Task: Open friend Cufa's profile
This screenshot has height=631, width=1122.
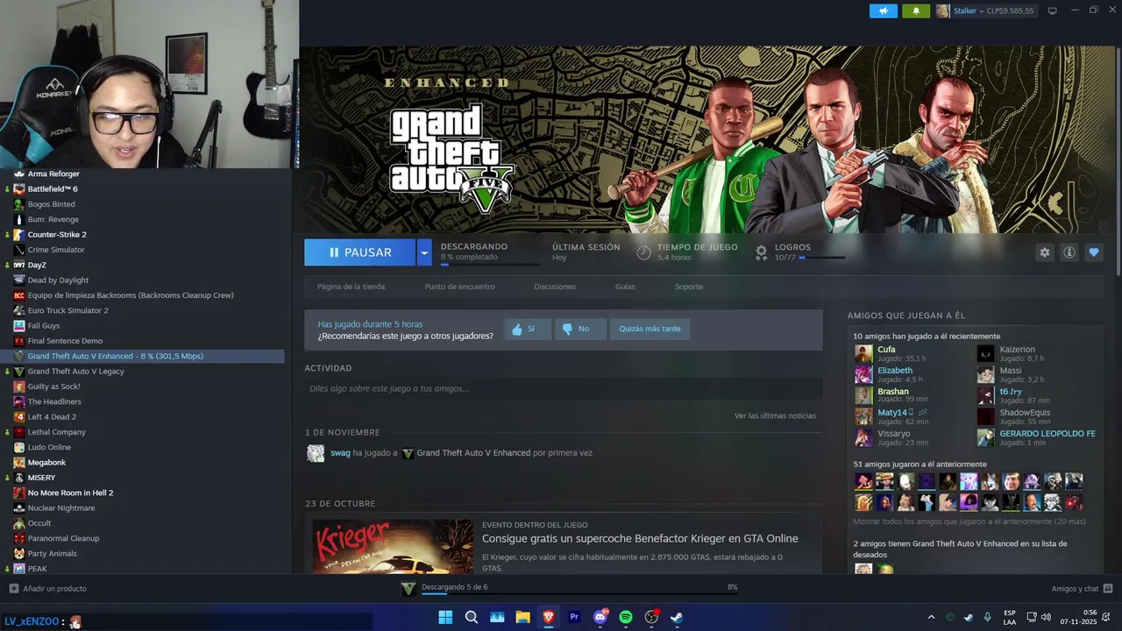Action: (x=886, y=350)
